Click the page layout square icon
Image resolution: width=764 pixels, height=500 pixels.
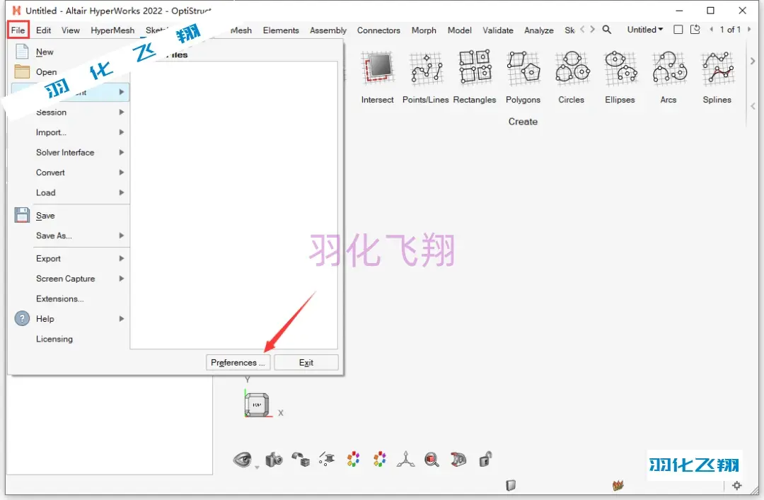(678, 30)
